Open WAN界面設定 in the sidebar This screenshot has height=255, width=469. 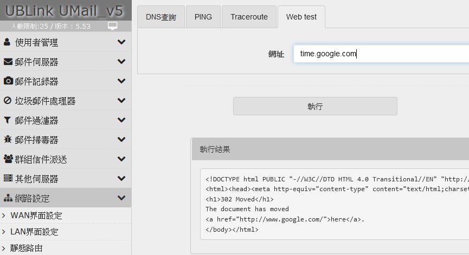tap(36, 215)
